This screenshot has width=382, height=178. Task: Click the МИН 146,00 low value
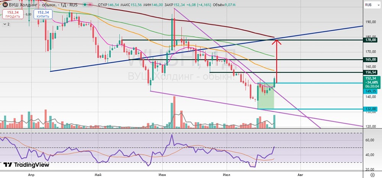coord(153,5)
